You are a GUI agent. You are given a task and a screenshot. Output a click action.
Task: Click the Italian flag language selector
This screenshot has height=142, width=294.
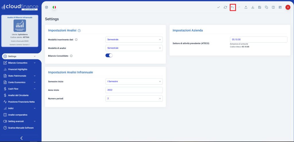[x=54, y=7]
